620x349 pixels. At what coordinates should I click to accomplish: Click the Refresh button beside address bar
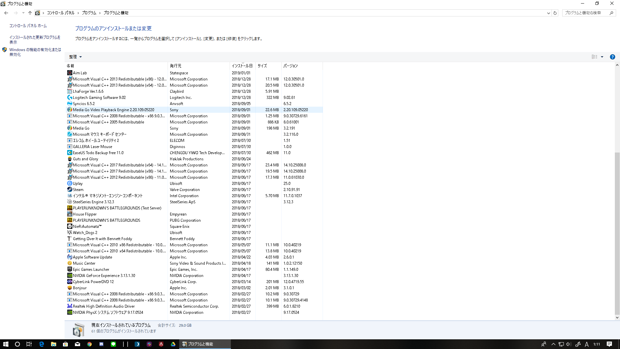555,13
